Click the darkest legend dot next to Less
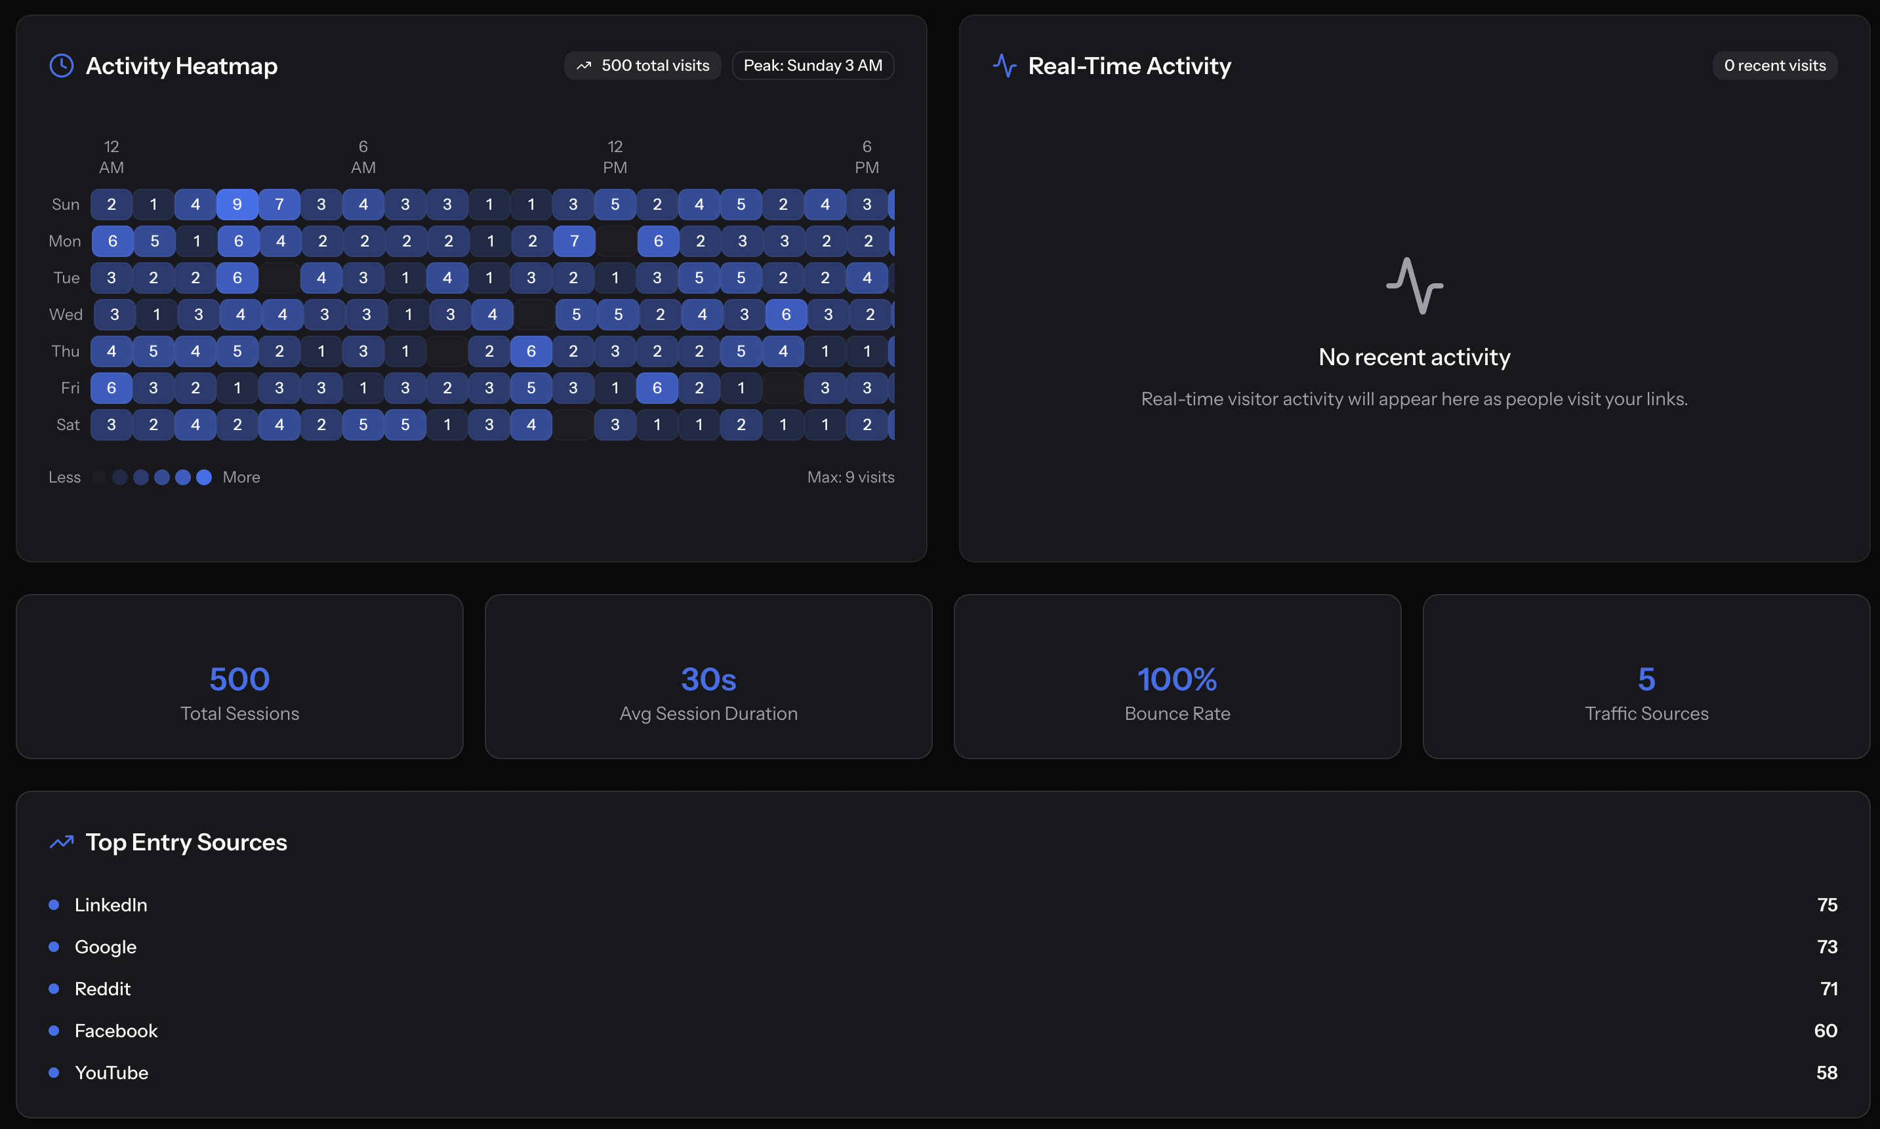Screen dimensions: 1880x1129 pos(99,477)
